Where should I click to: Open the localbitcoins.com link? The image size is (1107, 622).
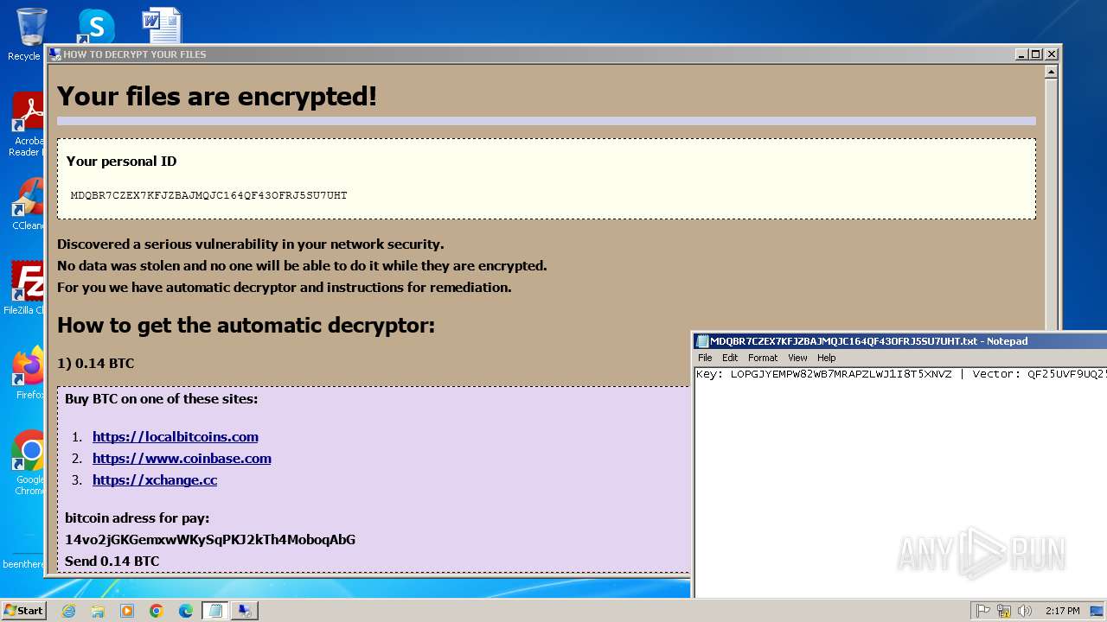coord(176,437)
